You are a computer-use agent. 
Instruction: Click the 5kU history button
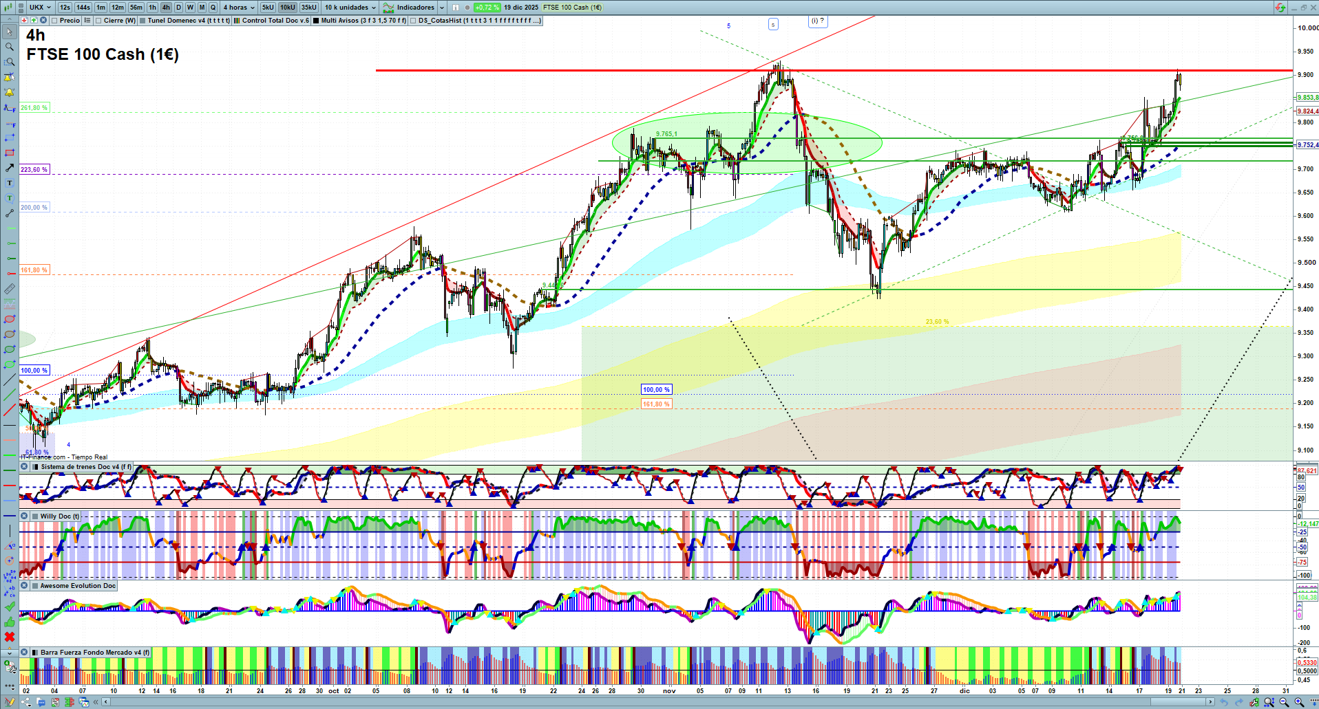[x=268, y=8]
